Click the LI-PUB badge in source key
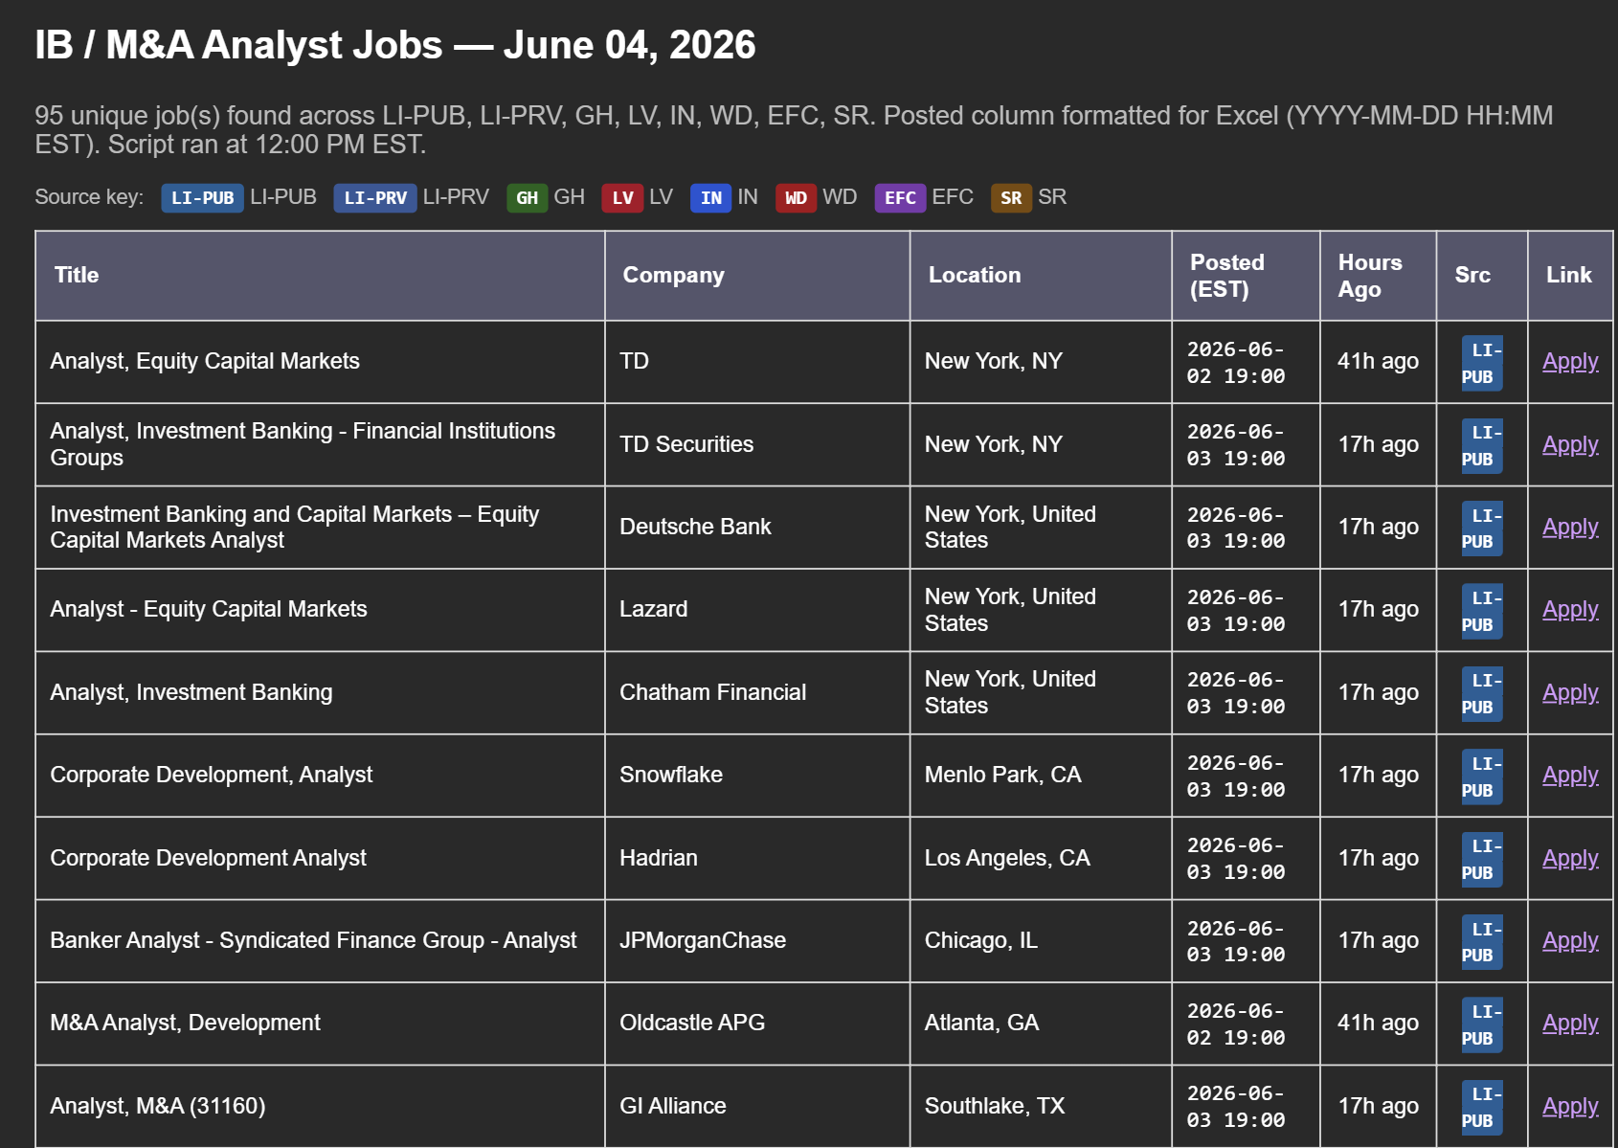1618x1148 pixels. [x=202, y=198]
